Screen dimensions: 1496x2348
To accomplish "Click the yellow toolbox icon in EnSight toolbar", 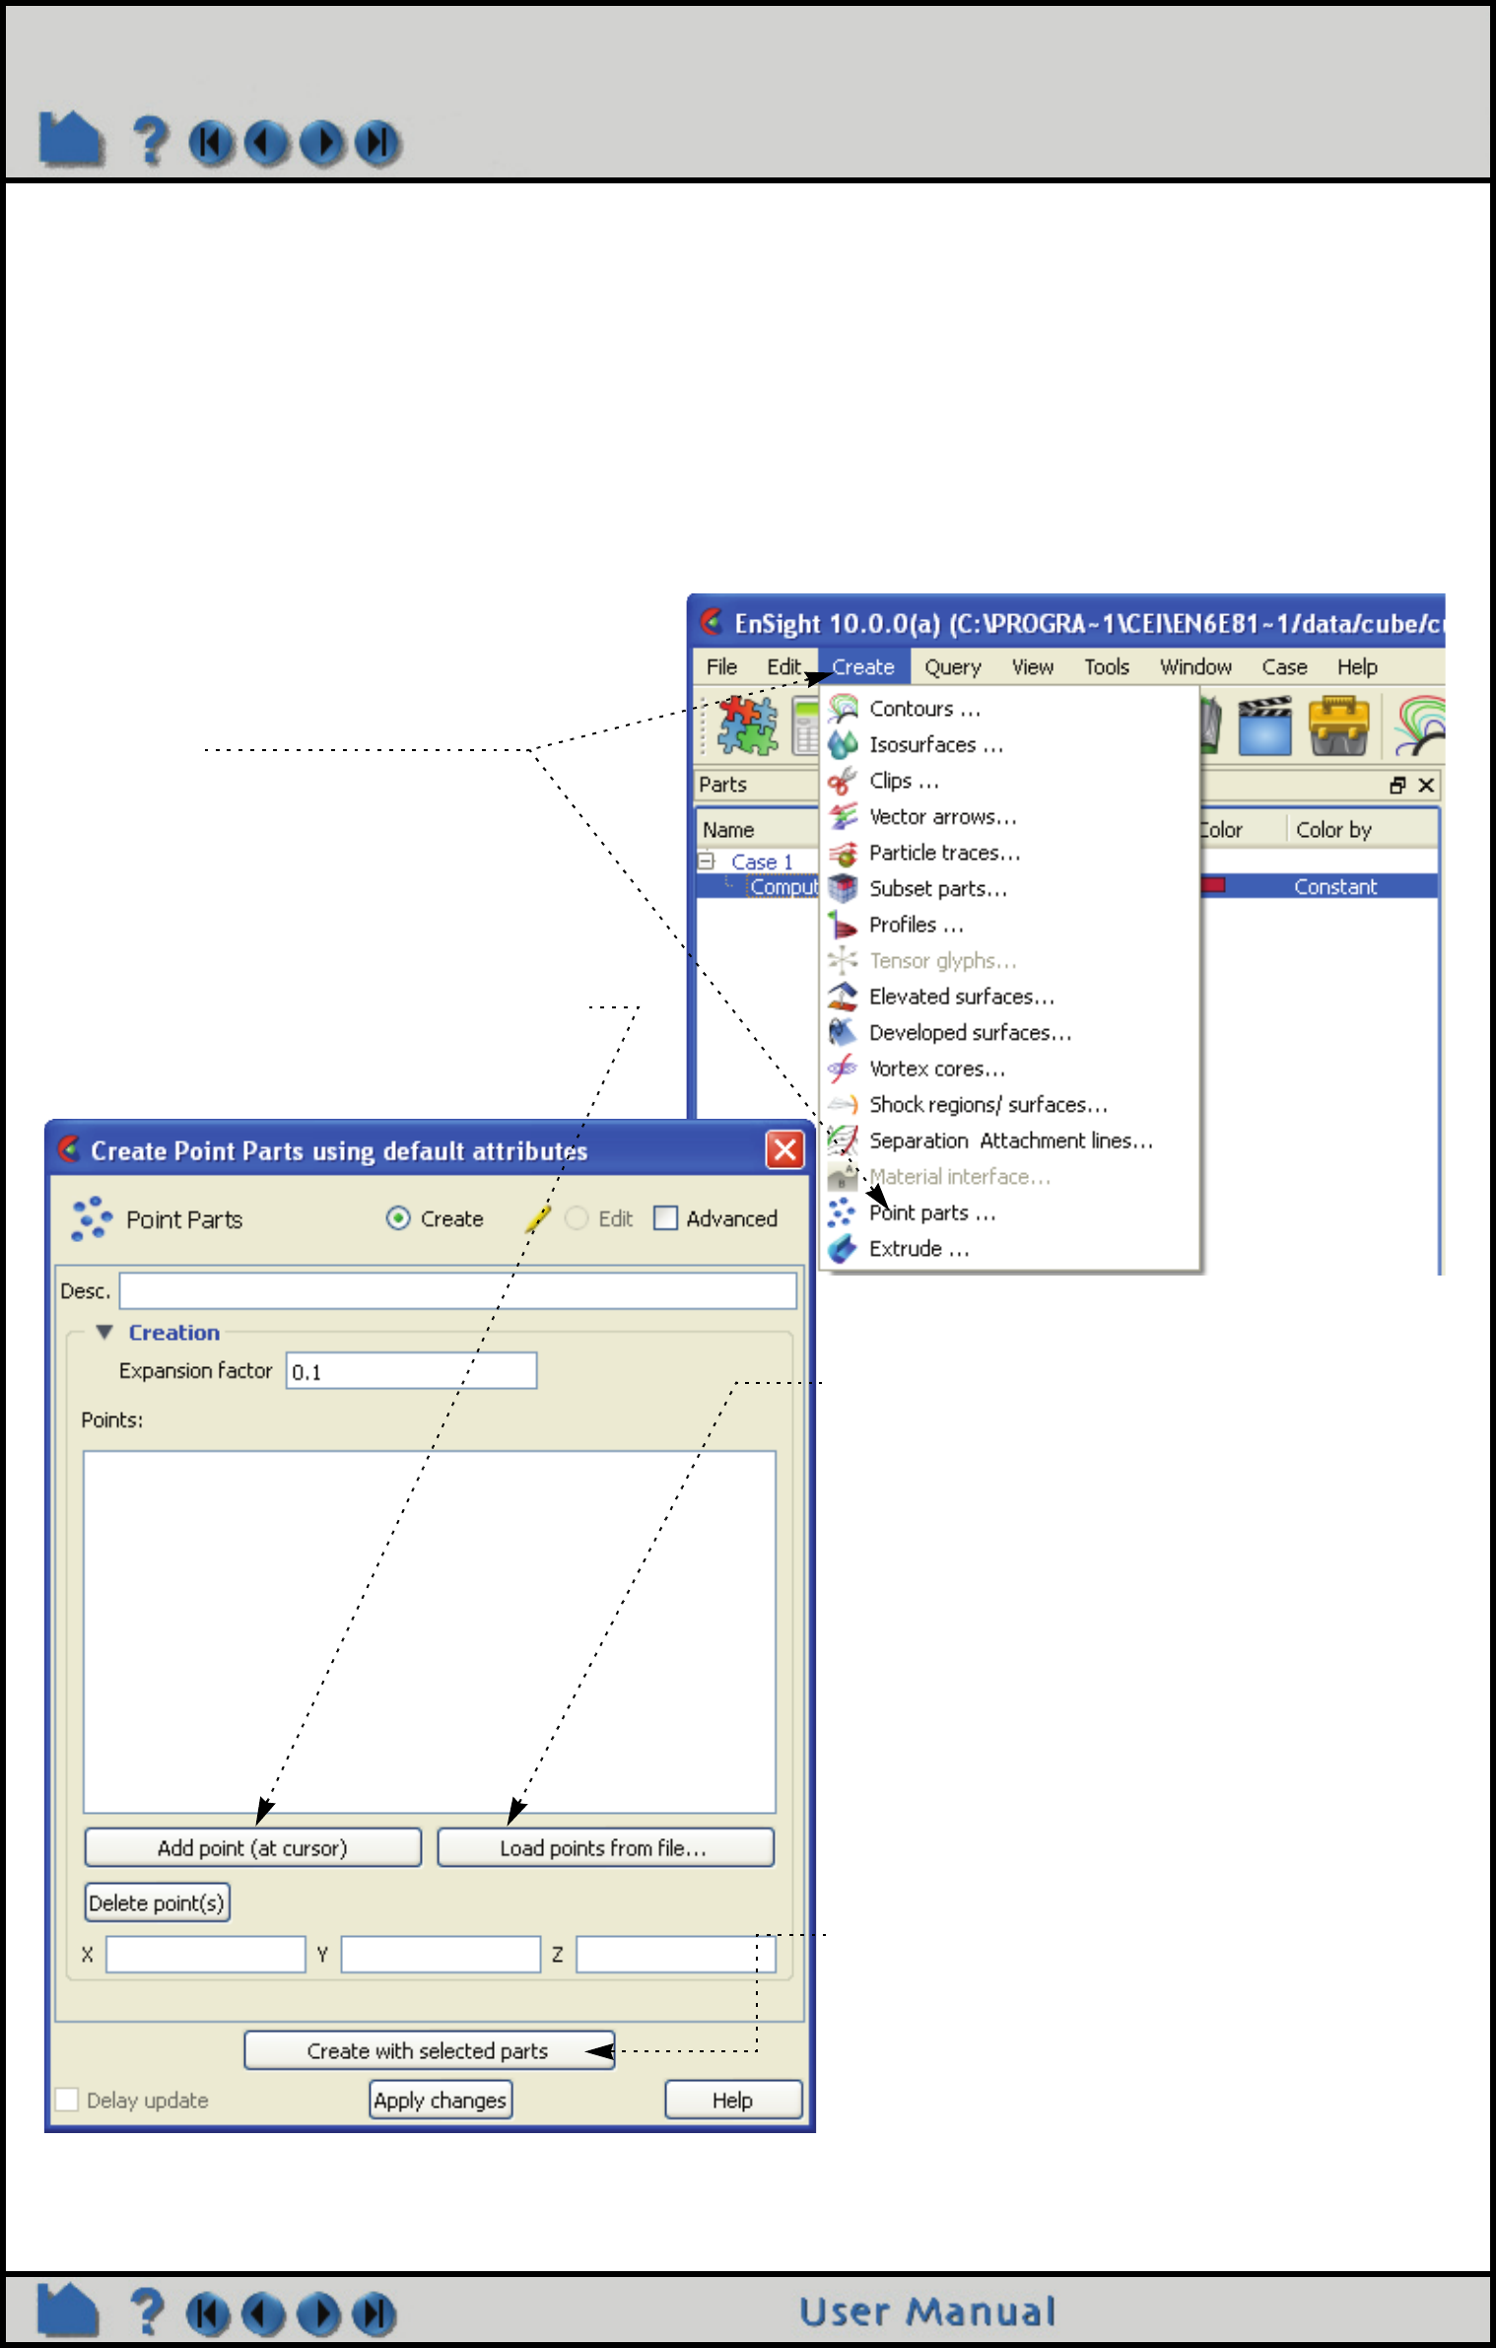I will 1338,725.
